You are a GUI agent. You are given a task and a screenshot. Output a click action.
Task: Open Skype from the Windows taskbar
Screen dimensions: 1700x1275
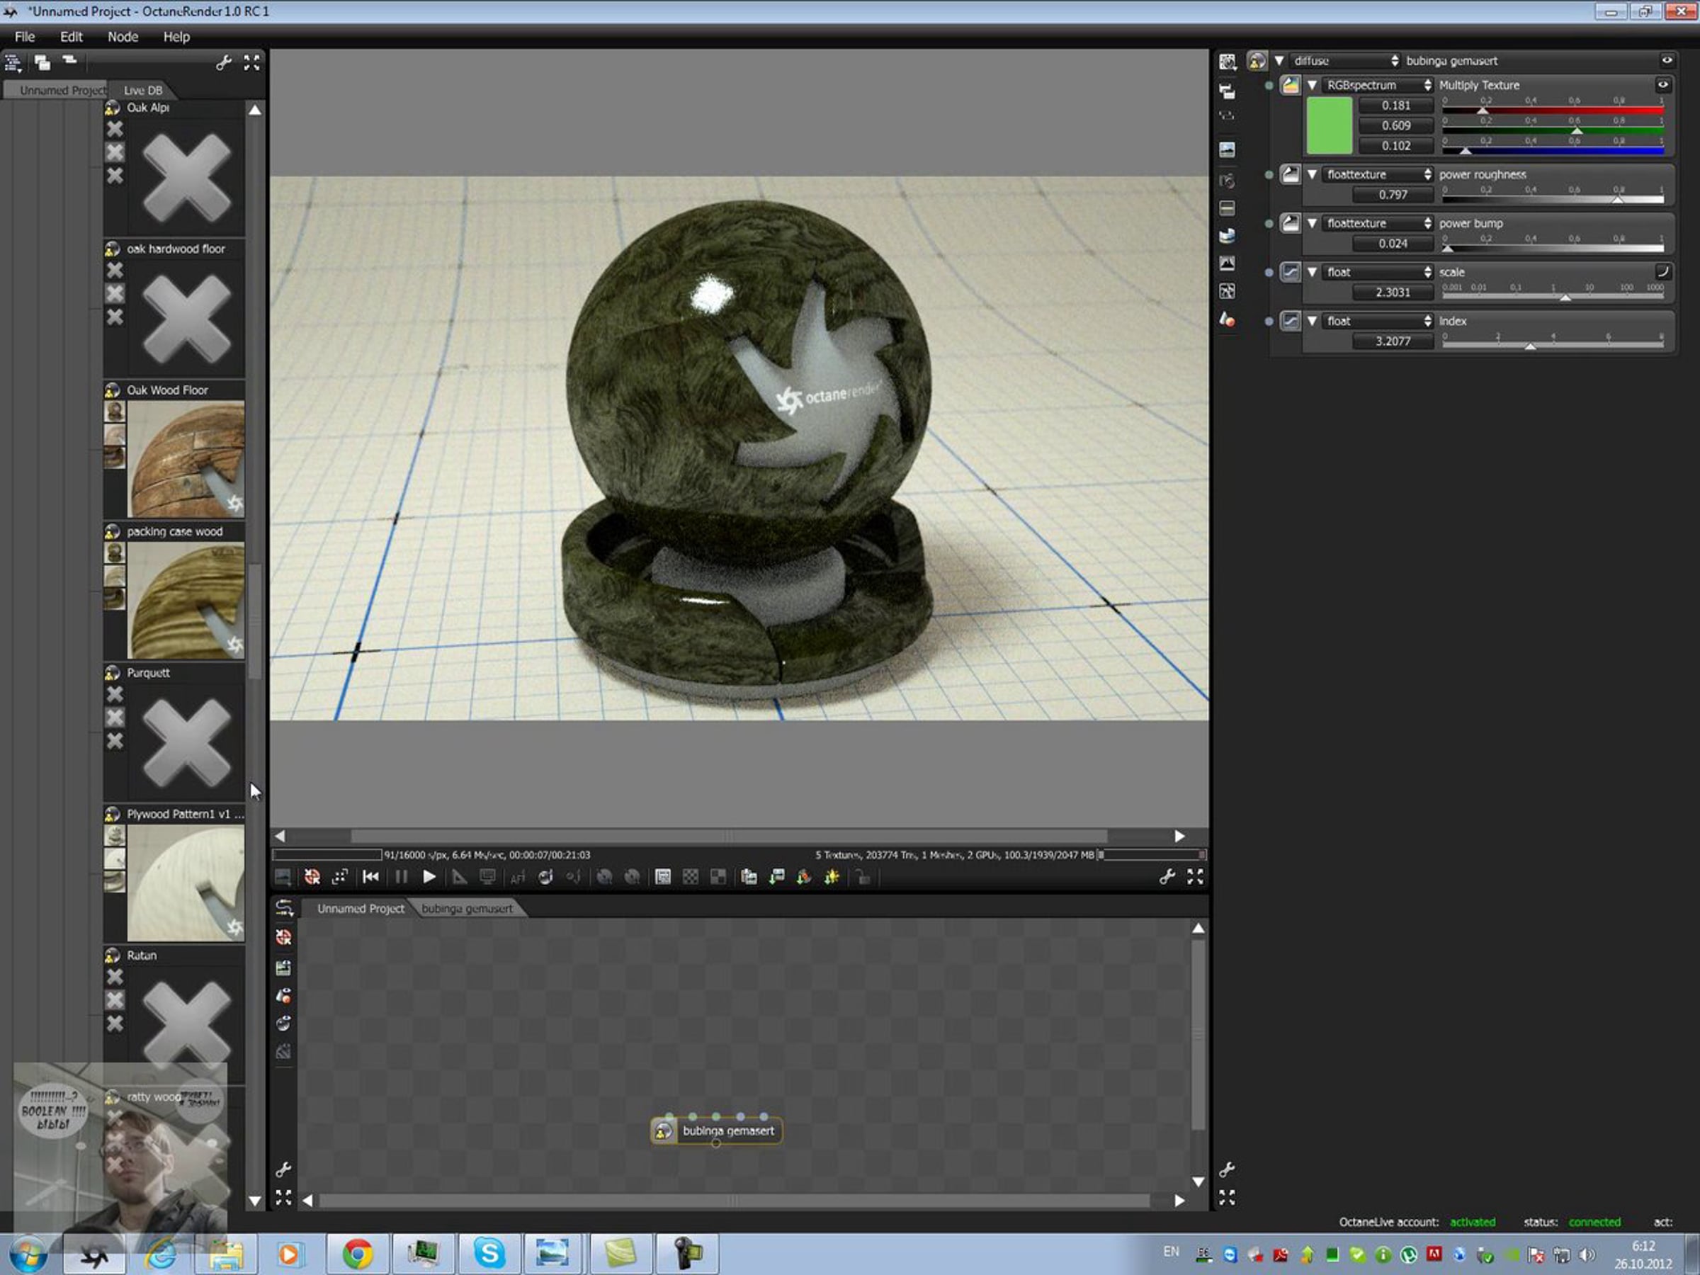pyautogui.click(x=489, y=1254)
